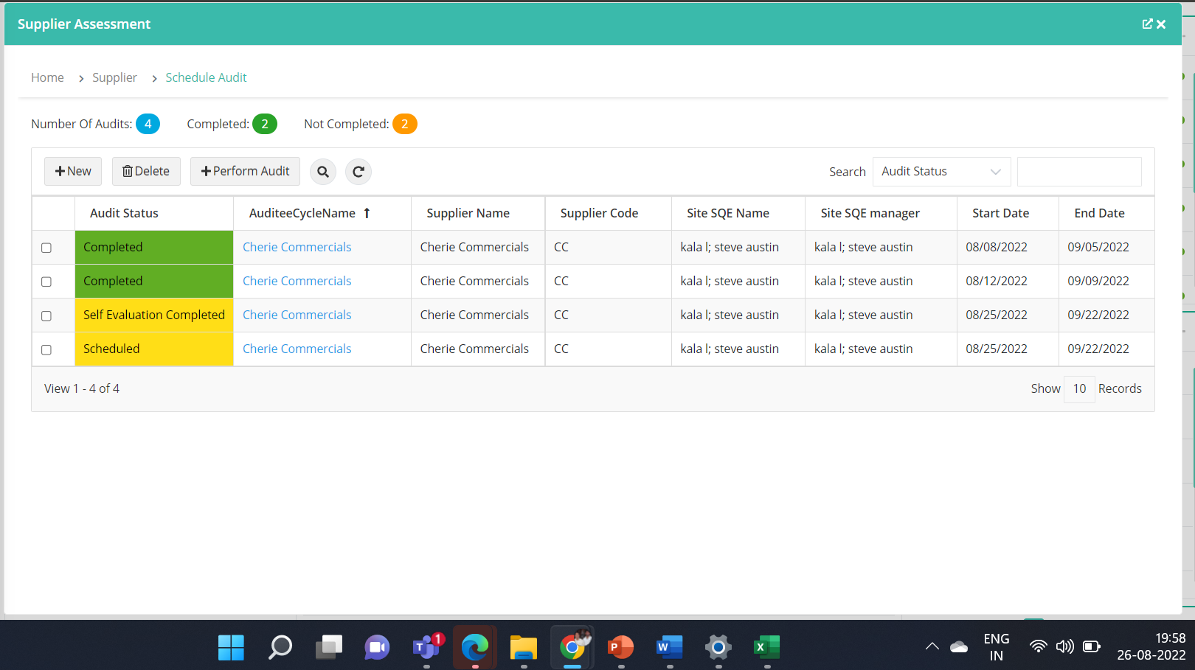Go to Supplier breadcrumb
Screen dimensions: 1195x670
point(114,77)
